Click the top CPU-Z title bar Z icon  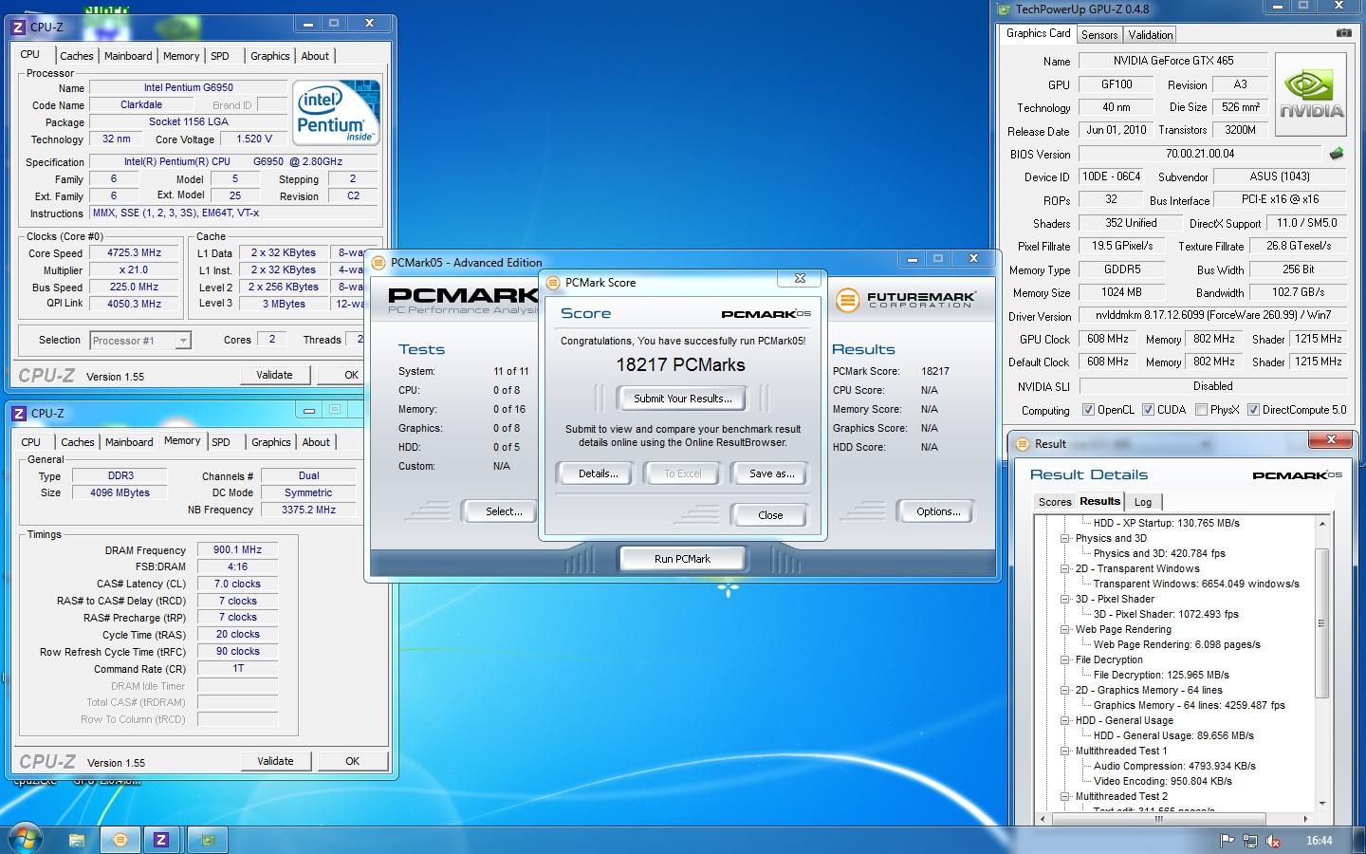[18, 27]
